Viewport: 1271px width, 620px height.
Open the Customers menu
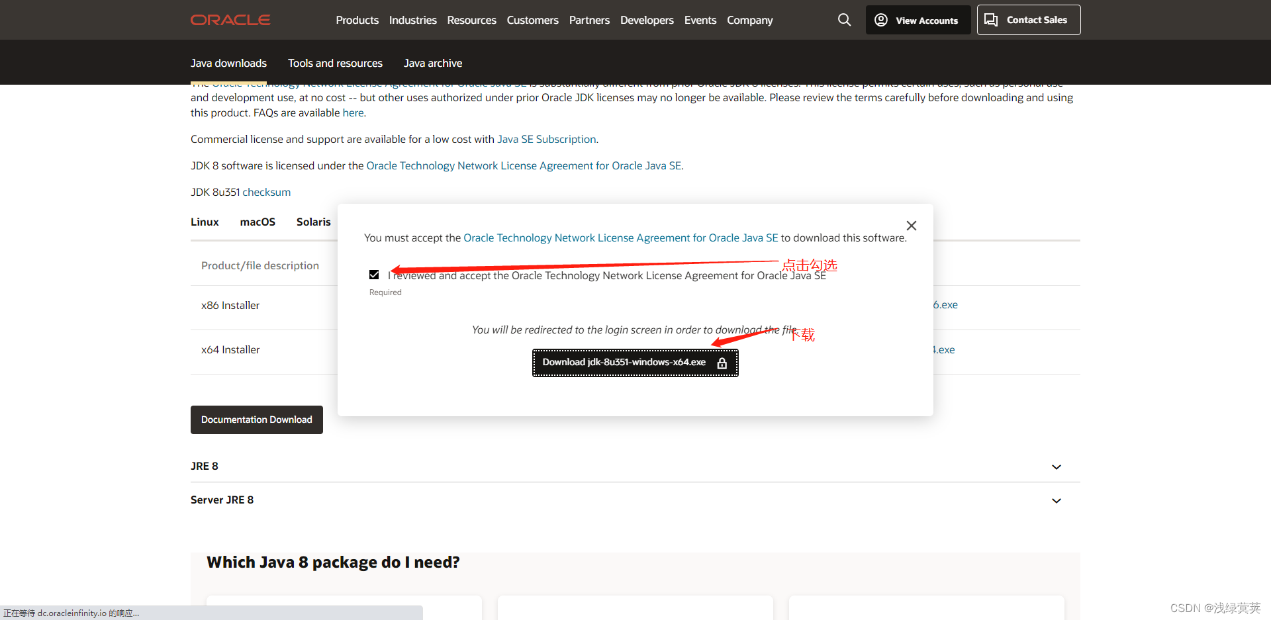532,20
